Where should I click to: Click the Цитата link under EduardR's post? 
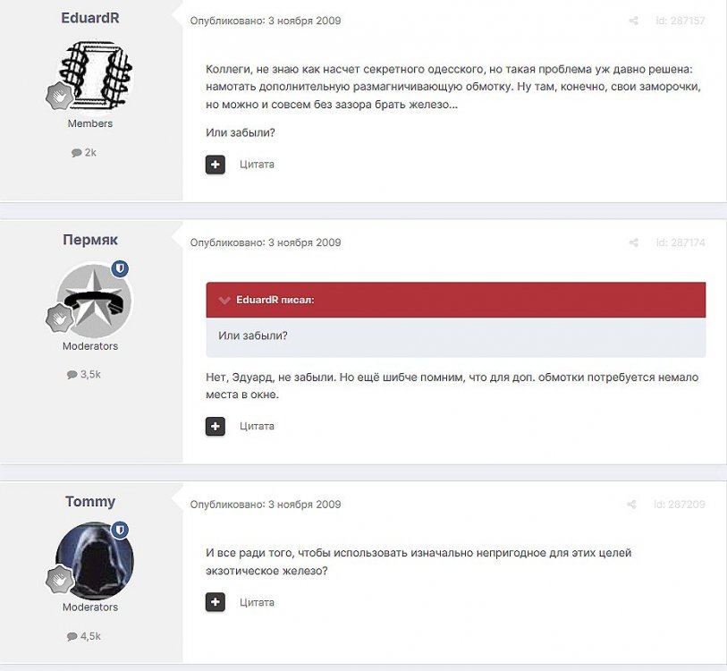(257, 165)
